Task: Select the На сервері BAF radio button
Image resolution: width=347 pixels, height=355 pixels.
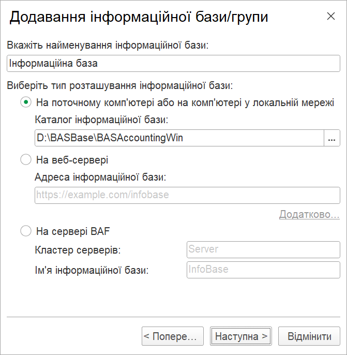Action: pyautogui.click(x=26, y=231)
